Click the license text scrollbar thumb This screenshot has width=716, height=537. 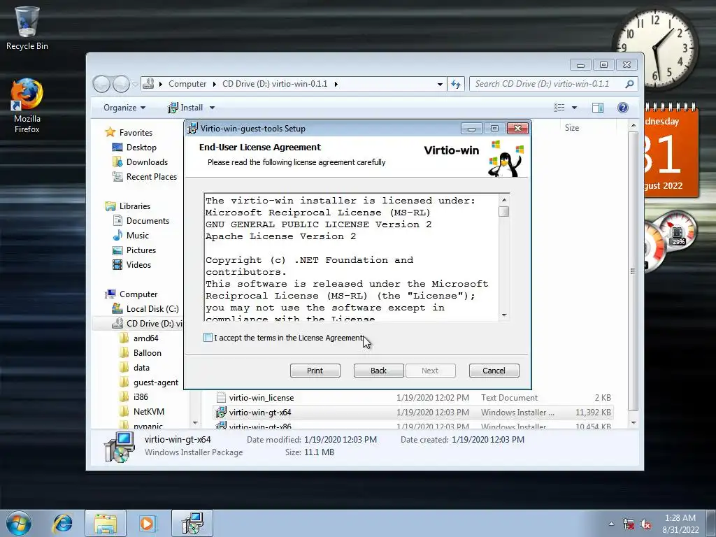504,211
